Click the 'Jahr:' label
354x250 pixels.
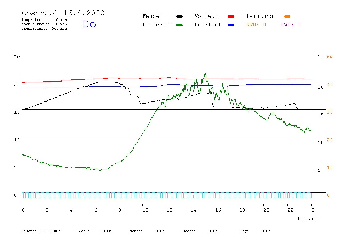tap(84, 231)
